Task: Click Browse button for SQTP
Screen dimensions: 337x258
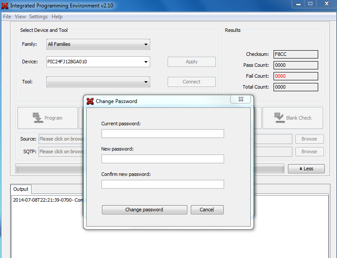Action: [x=309, y=151]
